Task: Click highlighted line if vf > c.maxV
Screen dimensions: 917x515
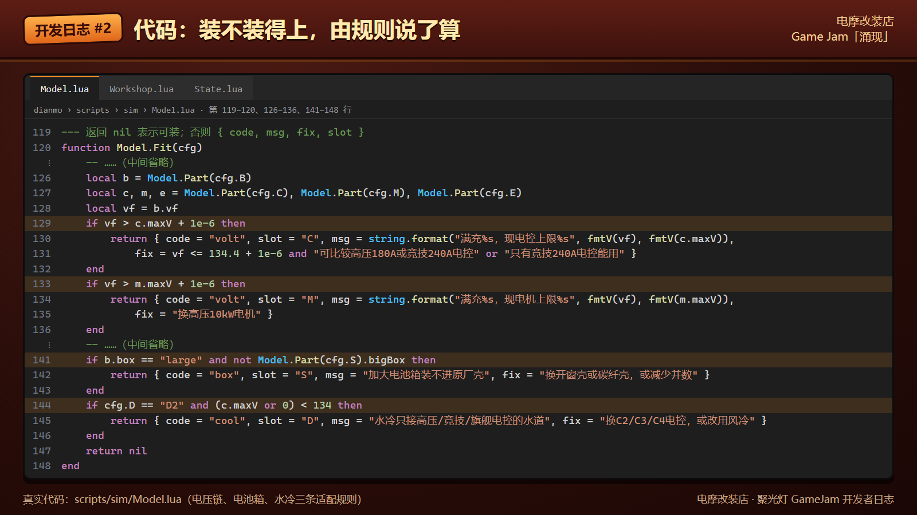Action: (x=458, y=223)
